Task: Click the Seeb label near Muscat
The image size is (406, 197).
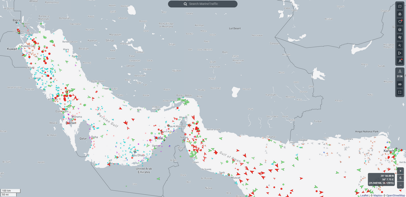Action: 222,172
